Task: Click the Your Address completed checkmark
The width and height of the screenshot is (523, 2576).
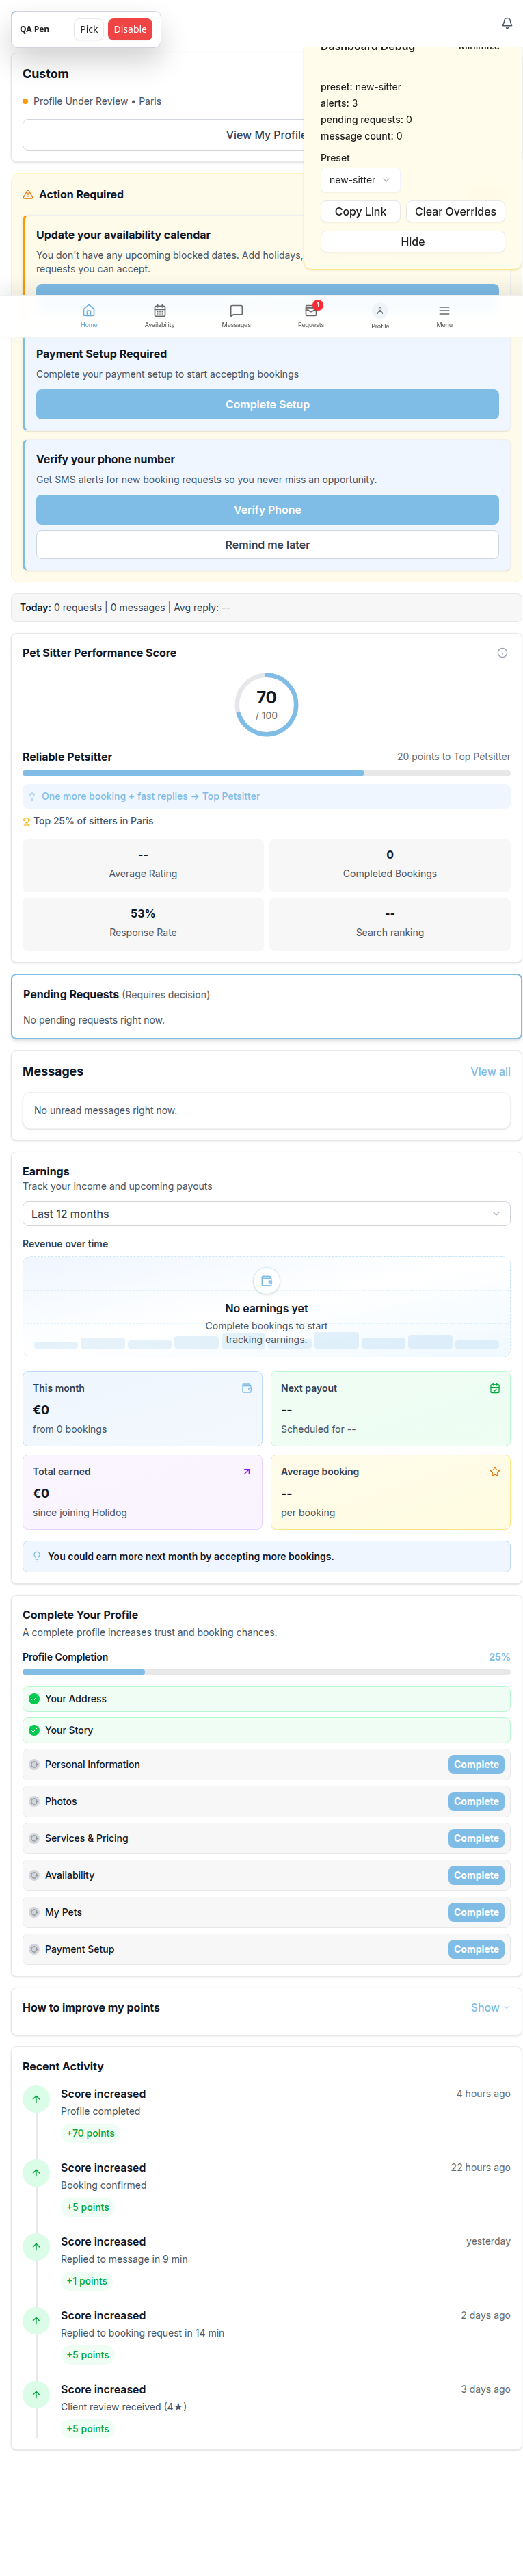Action: coord(34,1698)
